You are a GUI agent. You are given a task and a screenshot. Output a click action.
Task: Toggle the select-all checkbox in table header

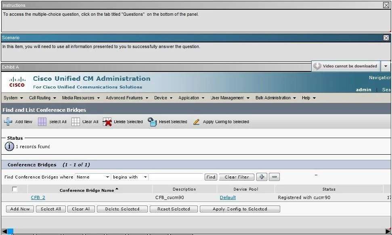15,189
